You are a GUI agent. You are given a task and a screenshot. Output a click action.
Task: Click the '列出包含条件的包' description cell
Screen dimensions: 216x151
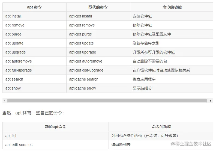coord(161,136)
